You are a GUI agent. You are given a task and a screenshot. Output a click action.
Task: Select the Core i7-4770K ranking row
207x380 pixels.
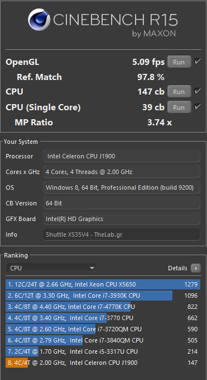click(x=103, y=307)
